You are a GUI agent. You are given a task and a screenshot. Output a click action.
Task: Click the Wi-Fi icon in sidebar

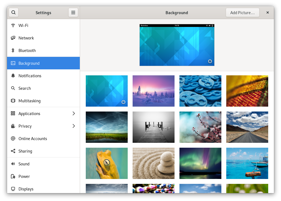click(13, 26)
